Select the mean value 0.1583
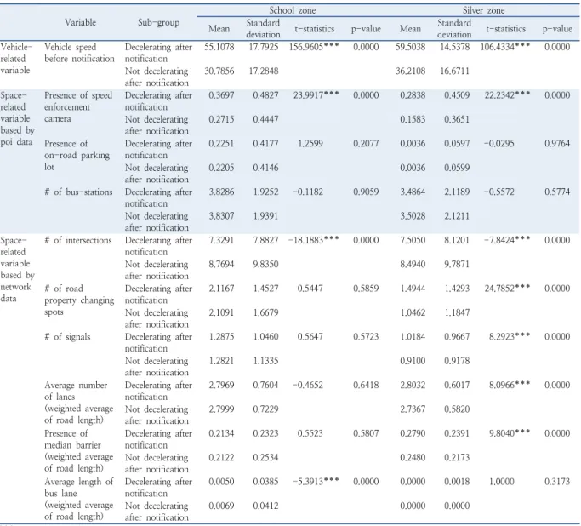 [413, 119]
